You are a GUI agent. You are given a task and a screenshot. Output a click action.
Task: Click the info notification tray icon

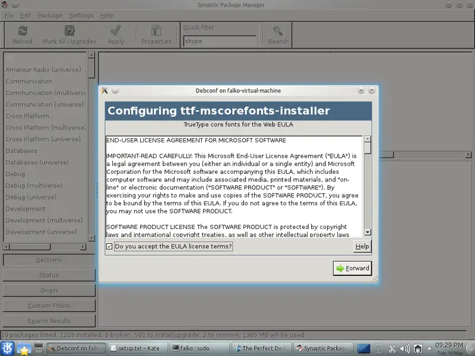pos(378,349)
